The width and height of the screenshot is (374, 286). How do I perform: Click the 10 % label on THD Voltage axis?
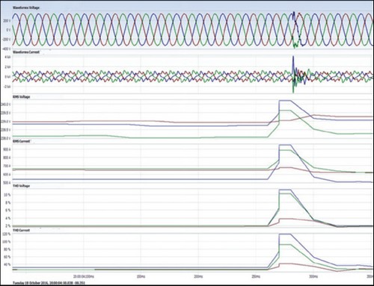coord(7,195)
